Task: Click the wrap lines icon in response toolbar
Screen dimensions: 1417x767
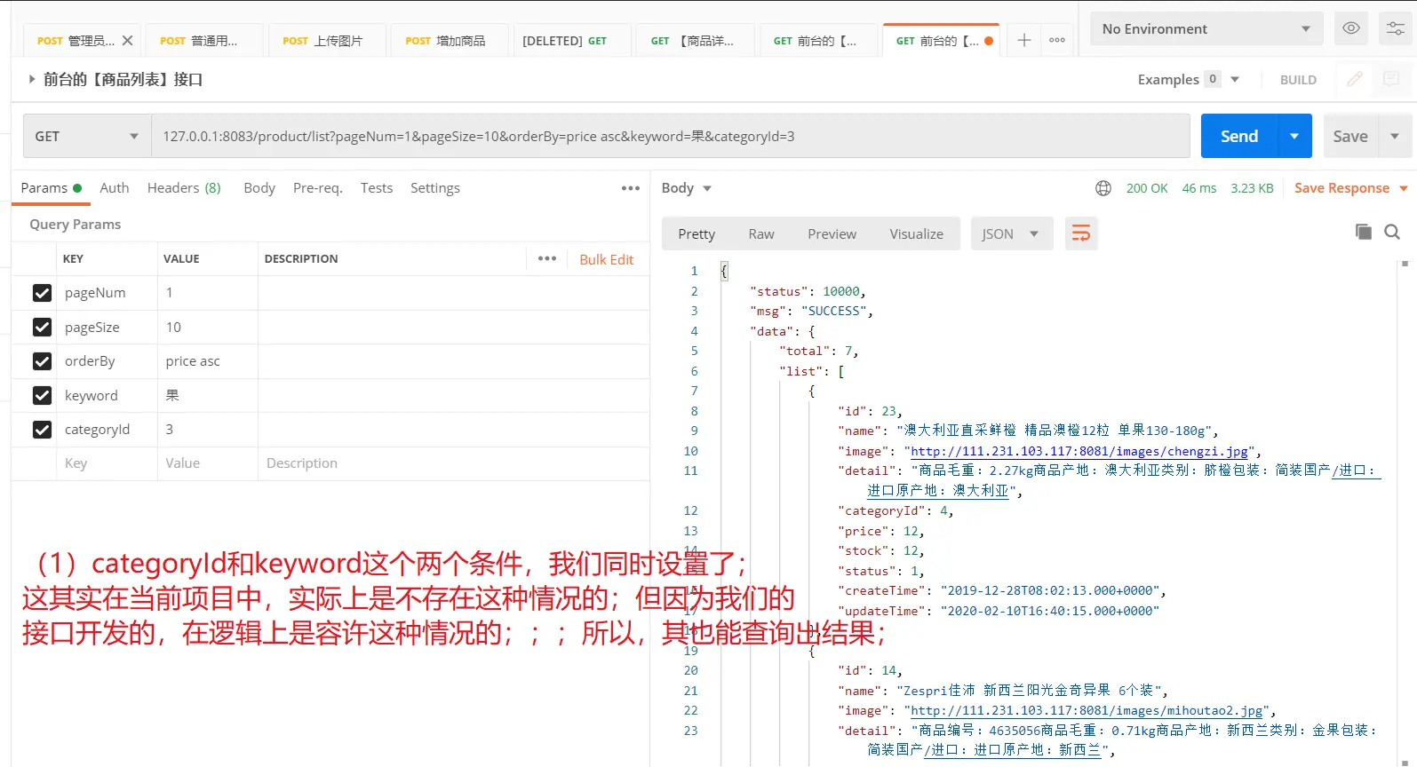Action: pos(1080,233)
